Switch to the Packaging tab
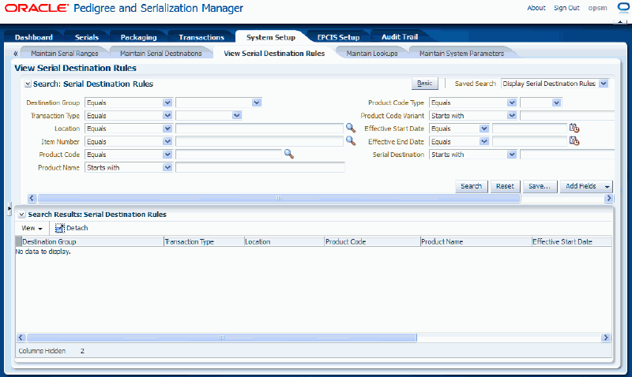Image resolution: width=632 pixels, height=377 pixels. tap(139, 37)
